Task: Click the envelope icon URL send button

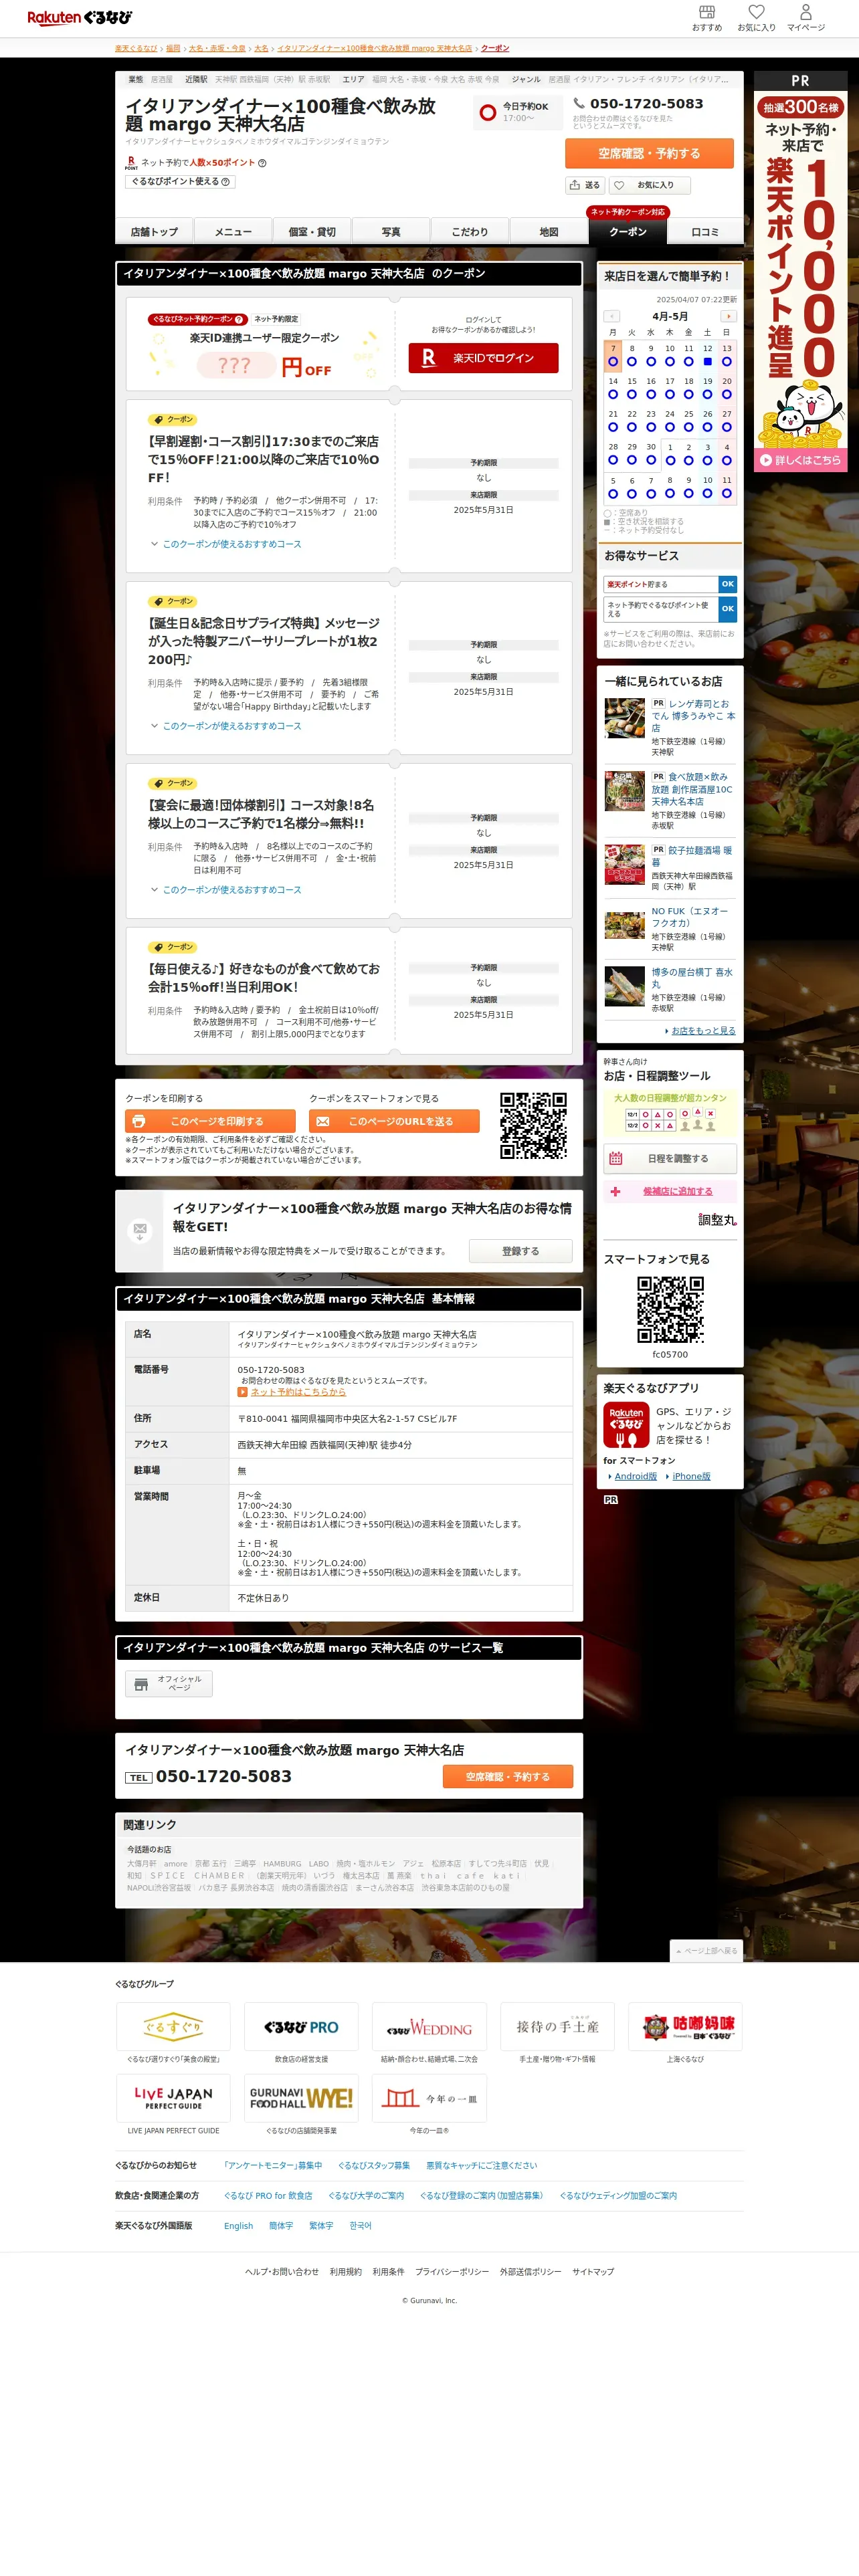Action: coord(394,1121)
